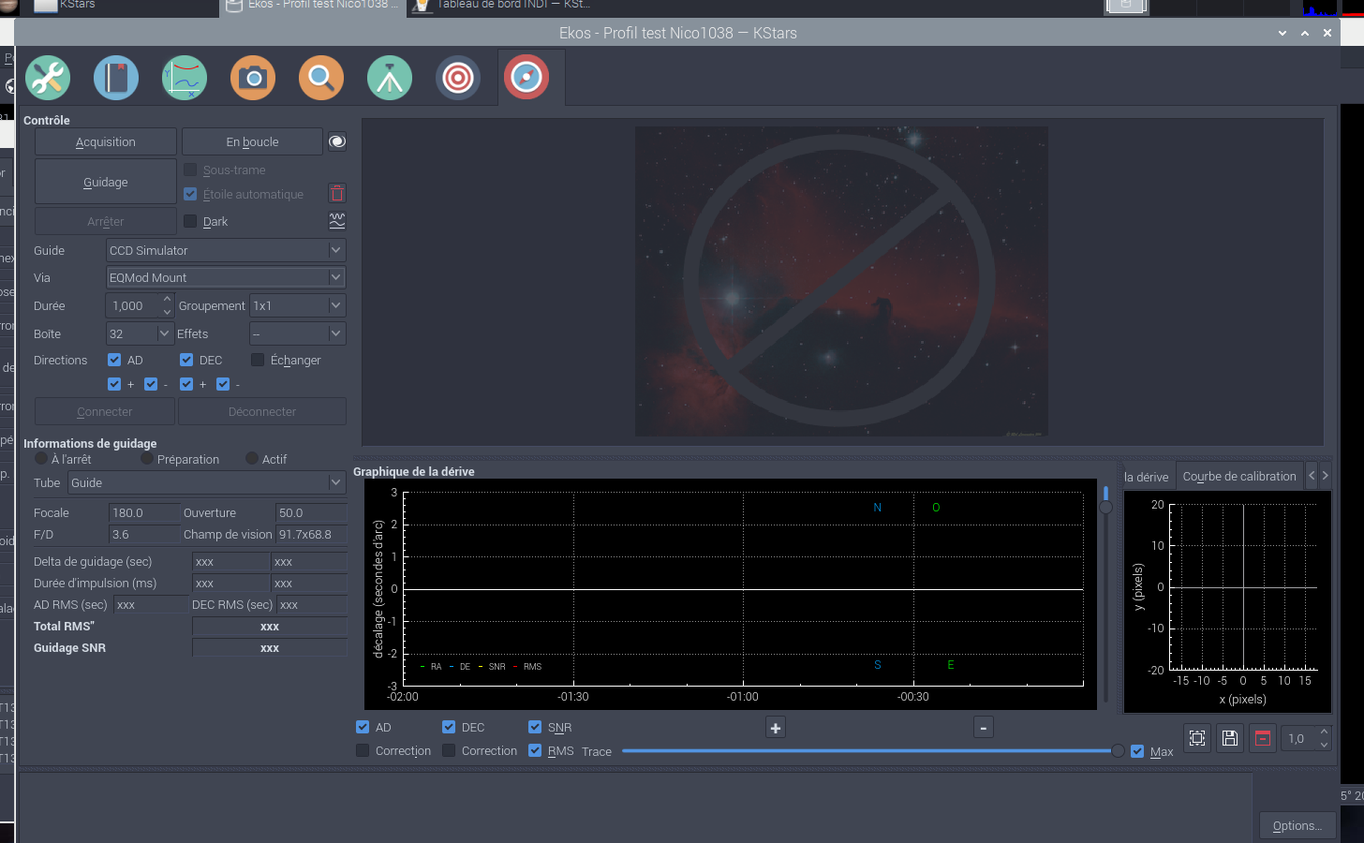Click the Trace horizontal slider handle
The width and height of the screenshot is (1364, 843).
(1118, 751)
